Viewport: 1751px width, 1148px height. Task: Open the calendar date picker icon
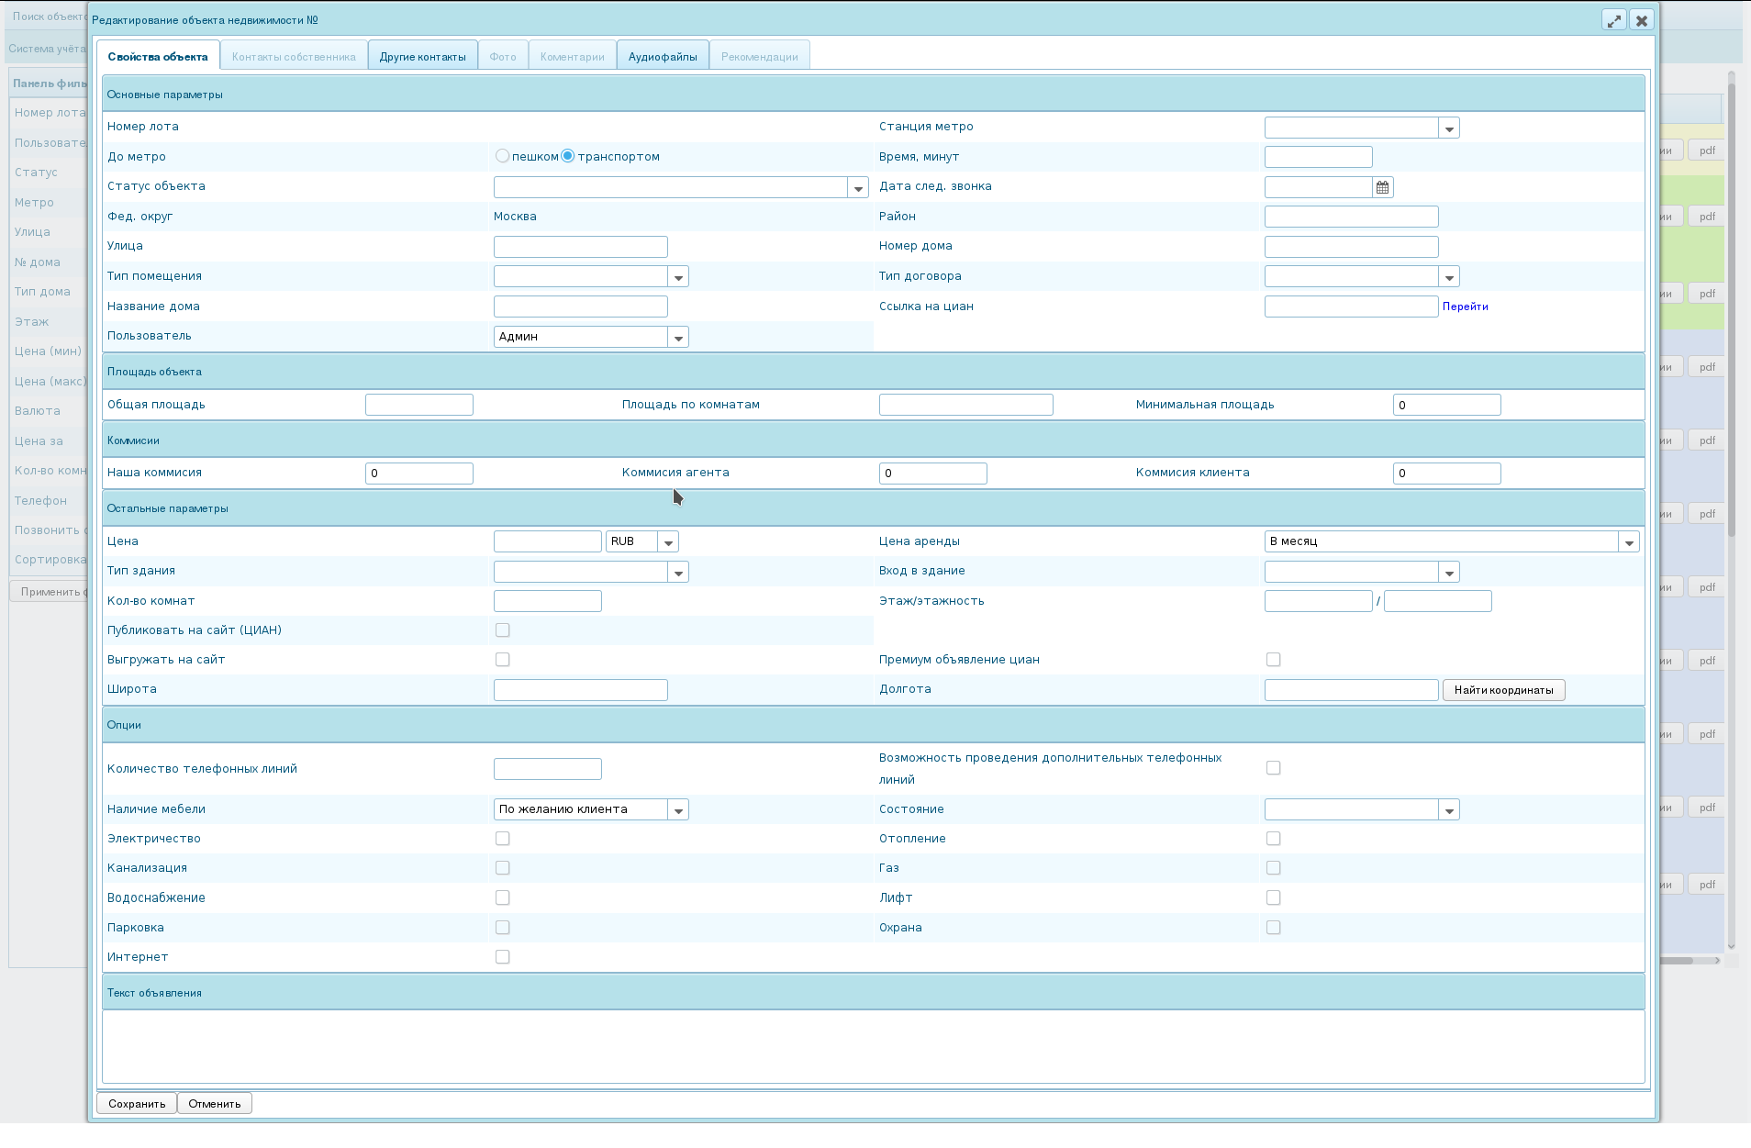pyautogui.click(x=1382, y=187)
